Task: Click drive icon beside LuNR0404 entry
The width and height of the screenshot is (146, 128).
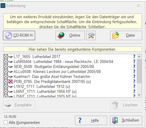Action: click(x=11, y=62)
